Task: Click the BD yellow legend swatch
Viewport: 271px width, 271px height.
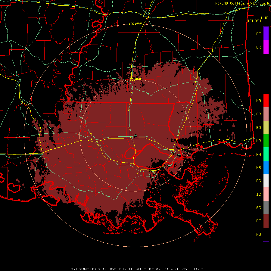Action: click(x=266, y=128)
